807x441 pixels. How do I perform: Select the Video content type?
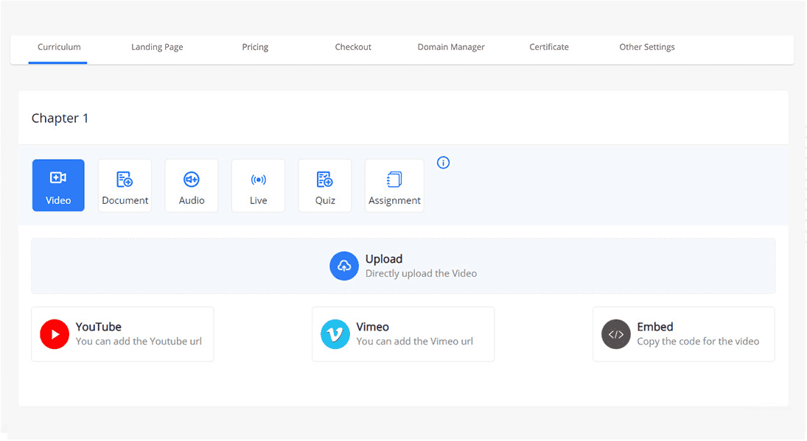(x=58, y=185)
